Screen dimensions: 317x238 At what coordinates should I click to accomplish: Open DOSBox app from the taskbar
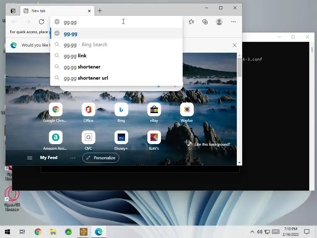click(x=84, y=232)
